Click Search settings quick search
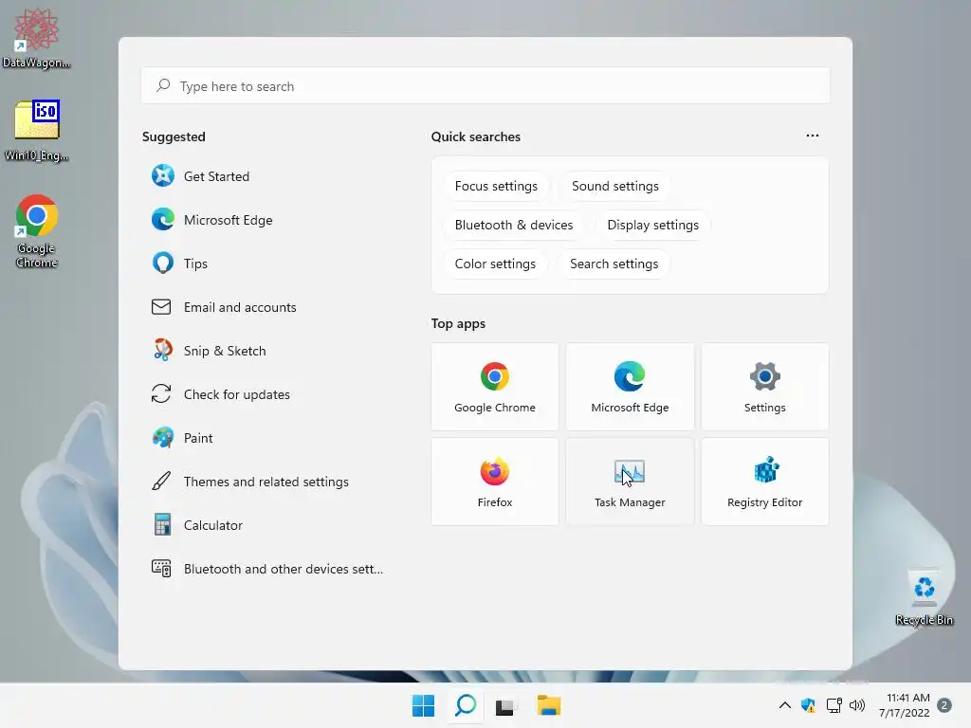971x728 pixels. pyautogui.click(x=614, y=264)
